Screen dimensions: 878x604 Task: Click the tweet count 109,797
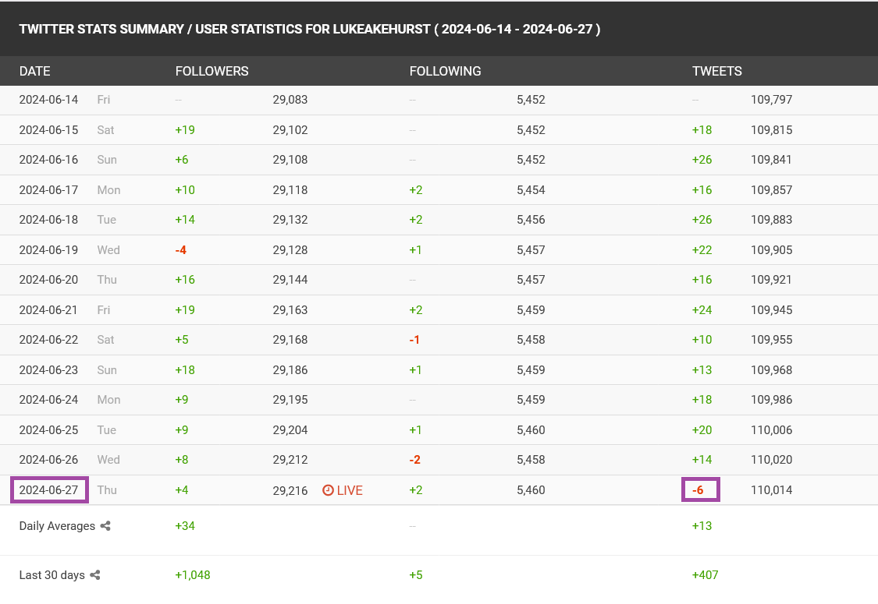click(772, 100)
